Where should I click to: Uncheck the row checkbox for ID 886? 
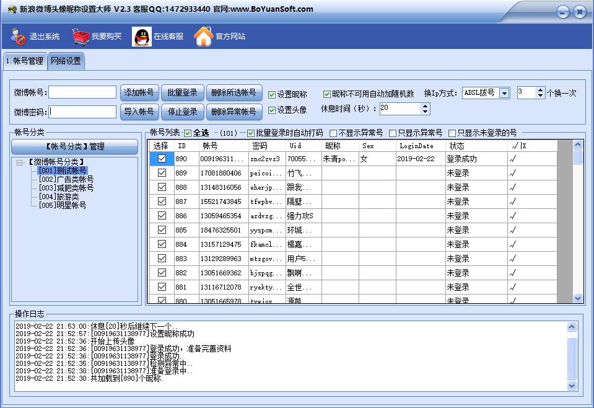(162, 215)
